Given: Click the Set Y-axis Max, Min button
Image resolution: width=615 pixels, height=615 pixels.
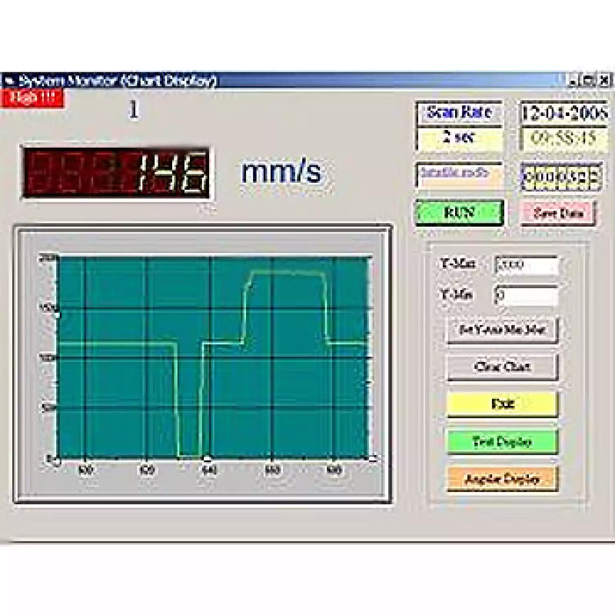Looking at the screenshot, I should click(502, 330).
